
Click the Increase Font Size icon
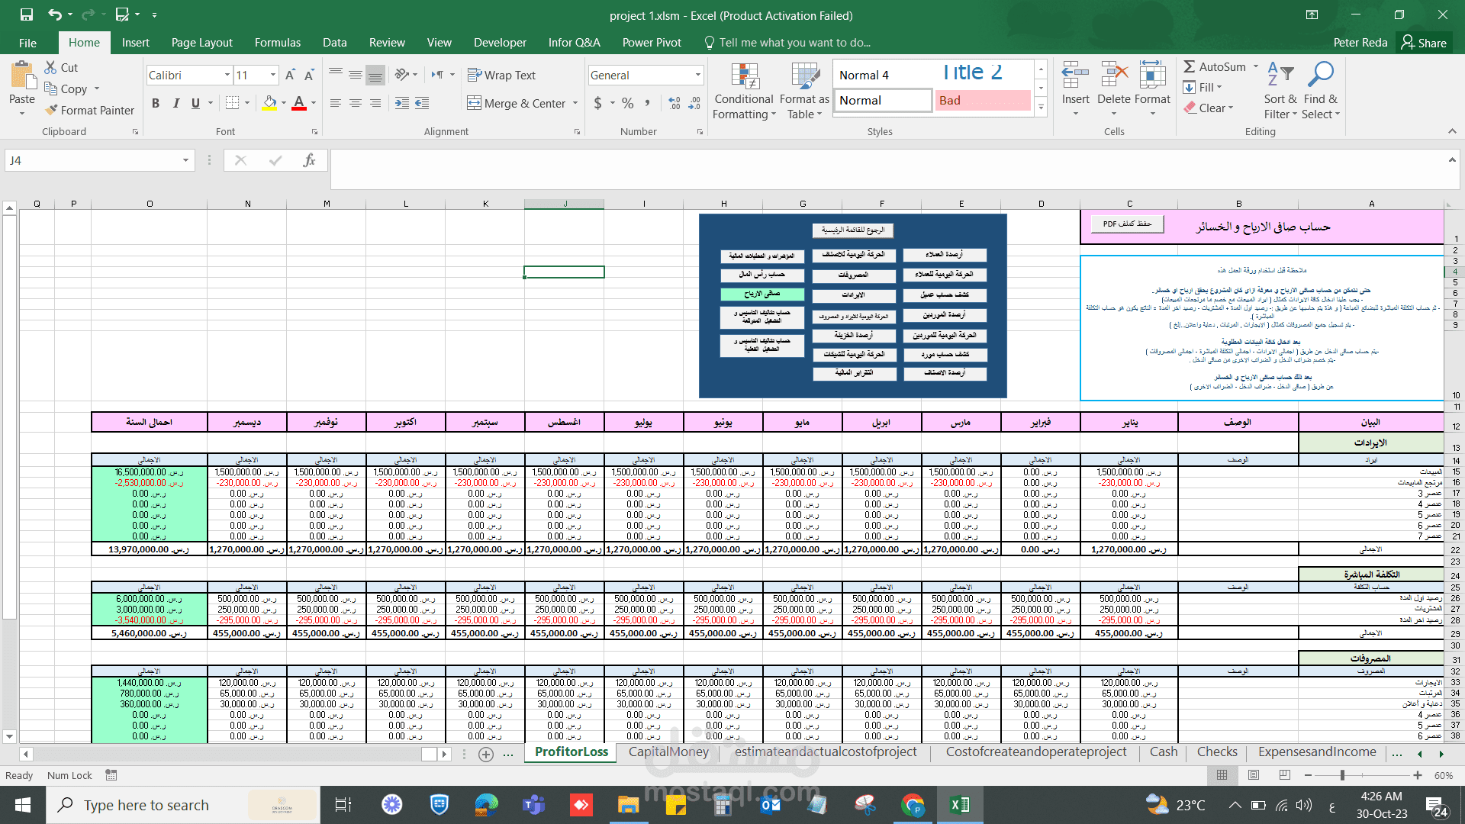290,75
